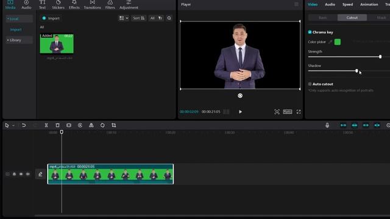Undo the last action
Viewport: 390px width, 219px height.
click(24, 125)
